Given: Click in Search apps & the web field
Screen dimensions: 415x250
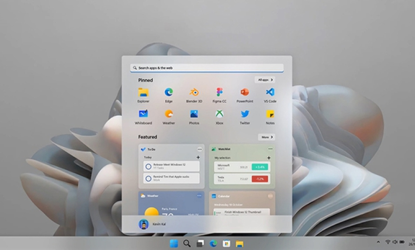Looking at the screenshot, I should [207, 68].
